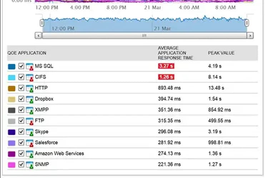Open the Salesforce application link
Screen dimensions: 267x178
point(46,142)
